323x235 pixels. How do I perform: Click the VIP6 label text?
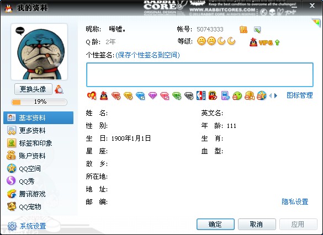[266, 43]
